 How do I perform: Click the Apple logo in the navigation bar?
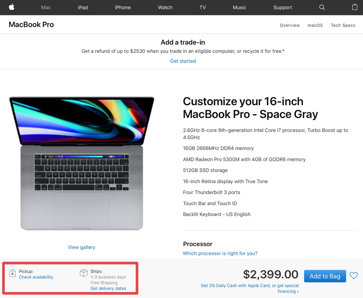click(x=11, y=7)
